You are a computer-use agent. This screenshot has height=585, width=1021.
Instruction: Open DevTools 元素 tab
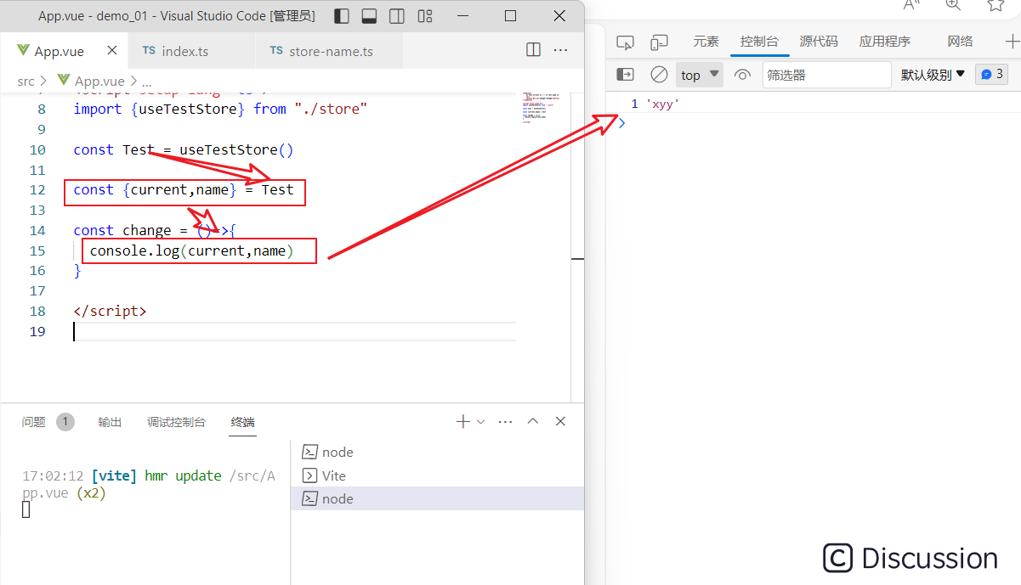pos(706,41)
